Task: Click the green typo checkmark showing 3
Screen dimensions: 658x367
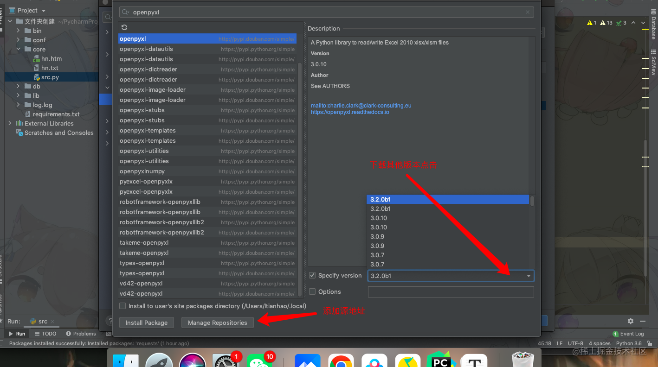Action: click(x=621, y=23)
